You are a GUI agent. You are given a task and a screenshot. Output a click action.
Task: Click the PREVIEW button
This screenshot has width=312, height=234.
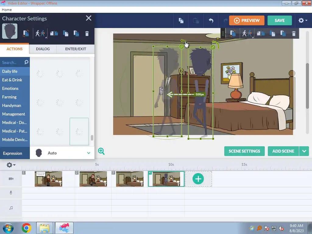[x=247, y=20]
